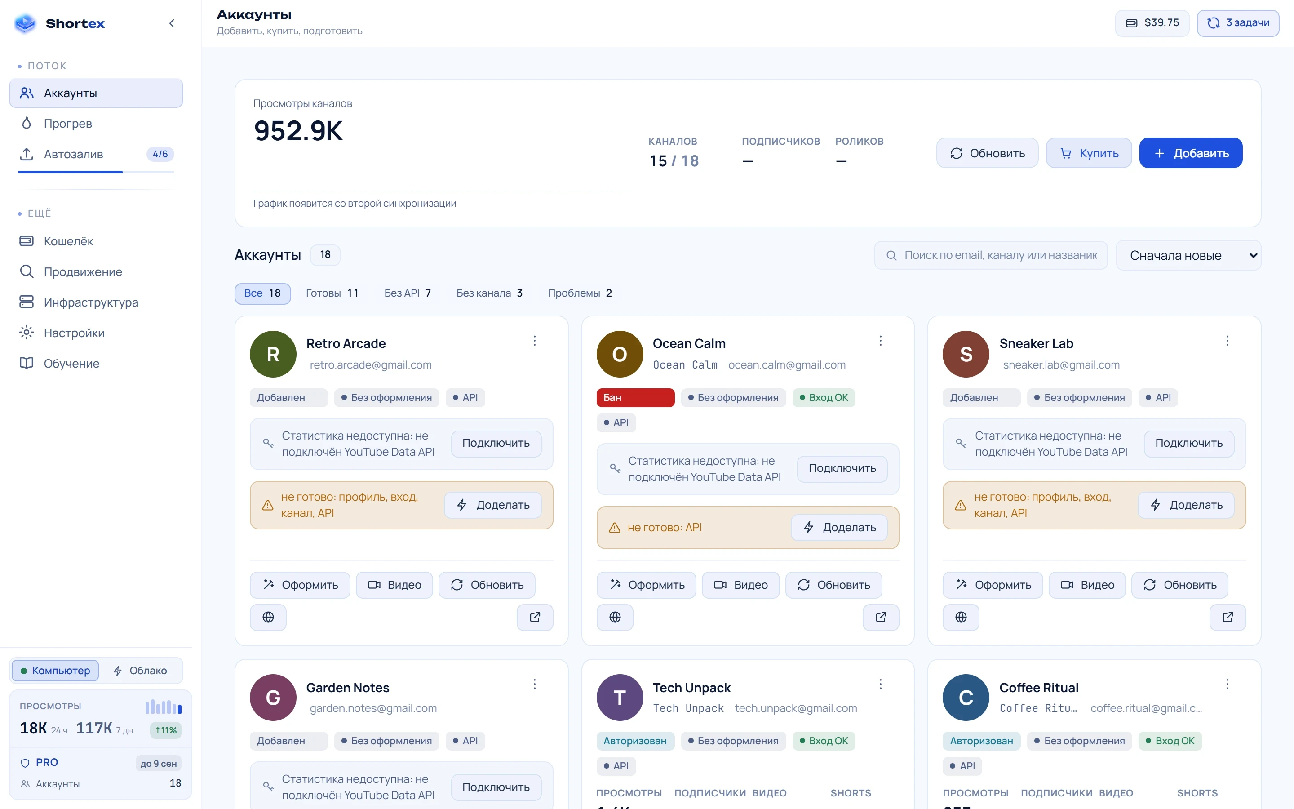Click Видео on the Ocean Calm card
1294x809 pixels.
coord(740,585)
